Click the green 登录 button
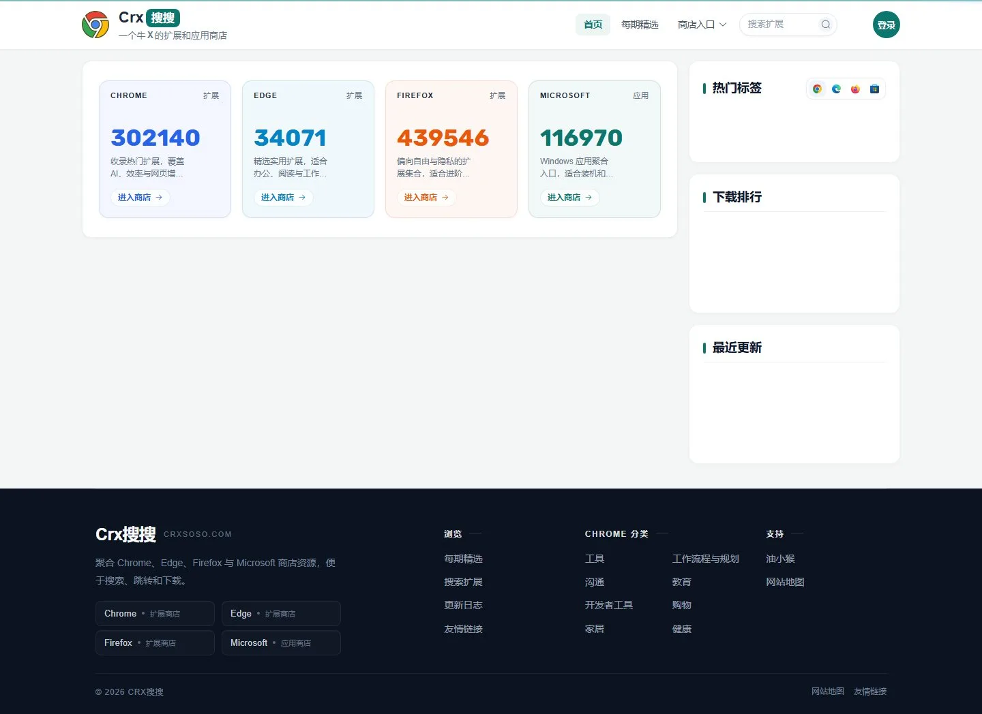 coord(886,25)
